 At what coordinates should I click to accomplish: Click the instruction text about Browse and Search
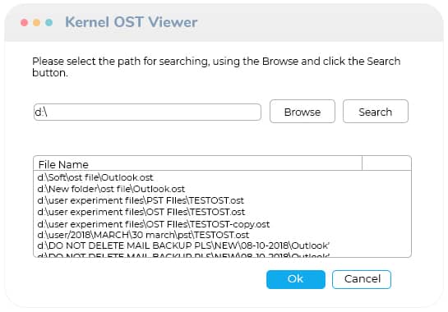click(x=216, y=67)
